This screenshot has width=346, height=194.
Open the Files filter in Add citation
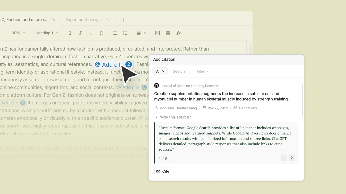click(x=202, y=71)
